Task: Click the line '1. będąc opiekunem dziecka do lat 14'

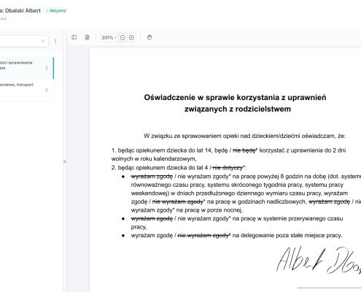Action: (x=162, y=150)
